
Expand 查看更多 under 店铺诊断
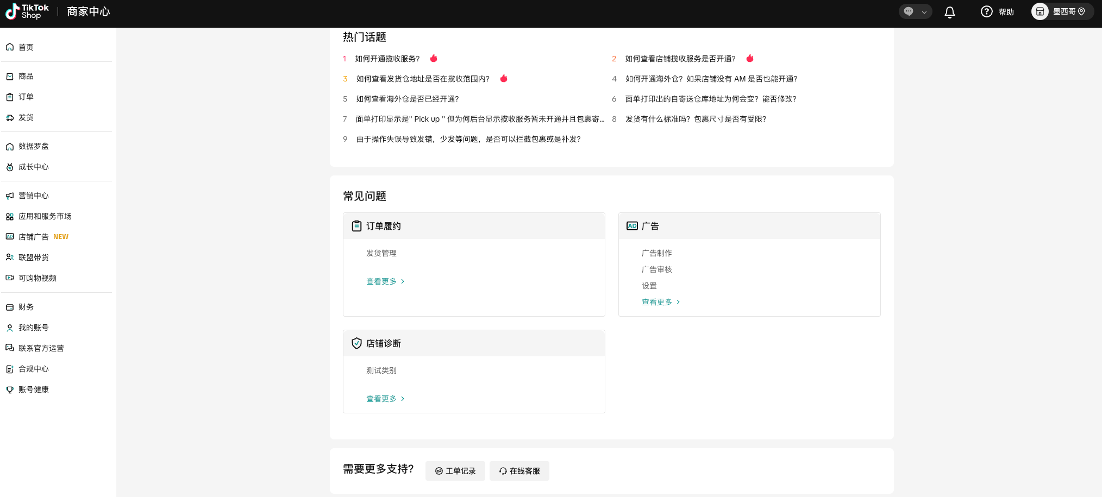coord(385,399)
